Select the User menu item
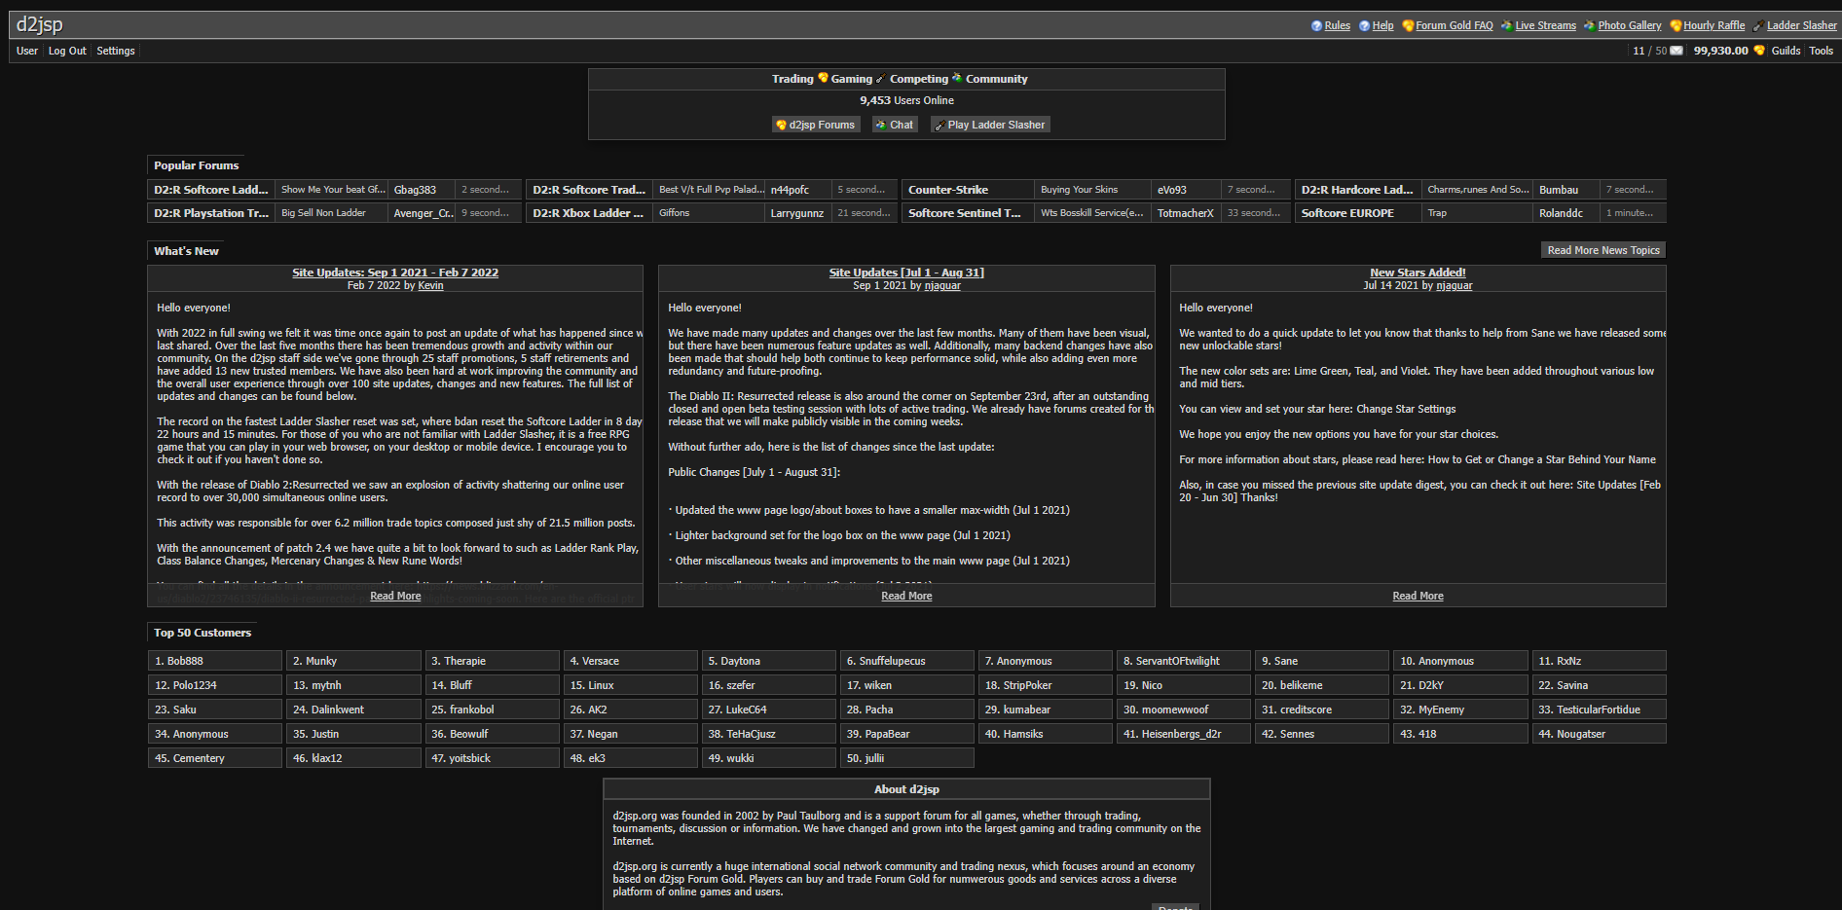Screen dimensions: 1842x910 pos(26,51)
